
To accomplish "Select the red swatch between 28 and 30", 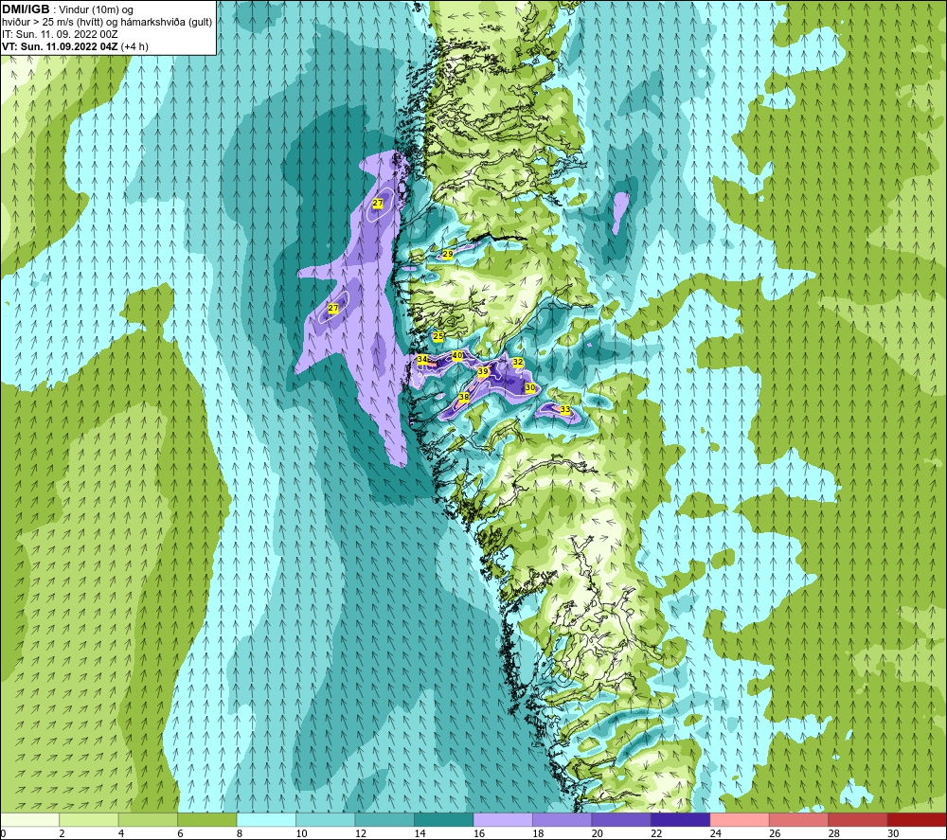I will (x=858, y=819).
